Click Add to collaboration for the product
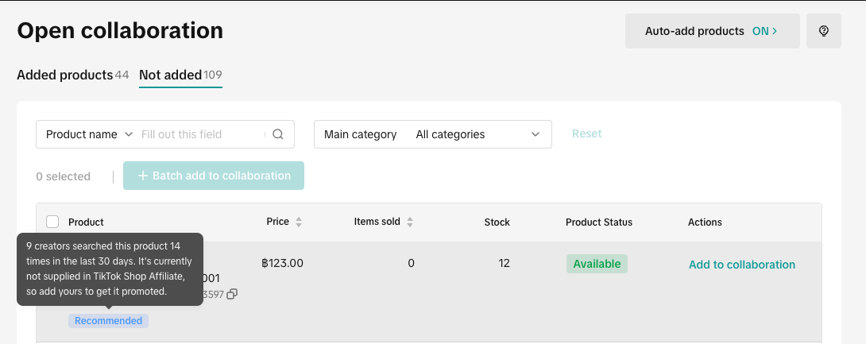 click(x=741, y=265)
